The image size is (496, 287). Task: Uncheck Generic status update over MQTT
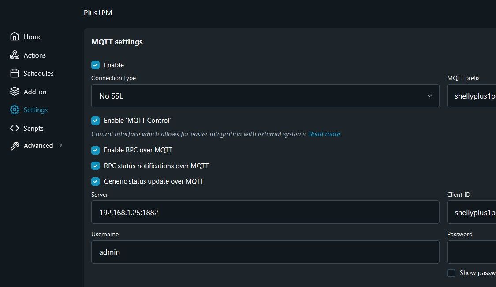coord(95,181)
